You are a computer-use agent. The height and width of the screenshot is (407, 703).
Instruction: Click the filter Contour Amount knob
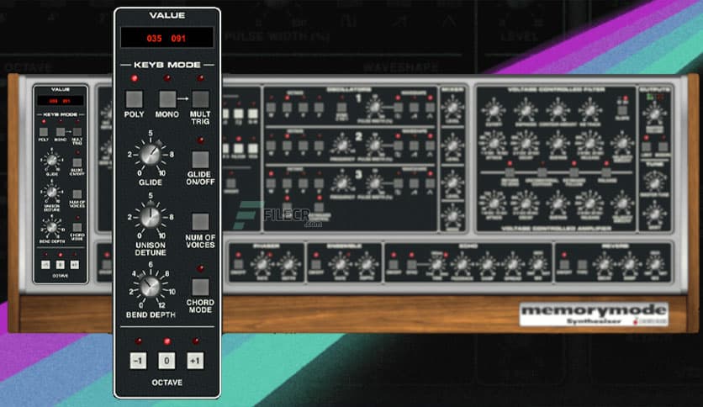(558, 110)
